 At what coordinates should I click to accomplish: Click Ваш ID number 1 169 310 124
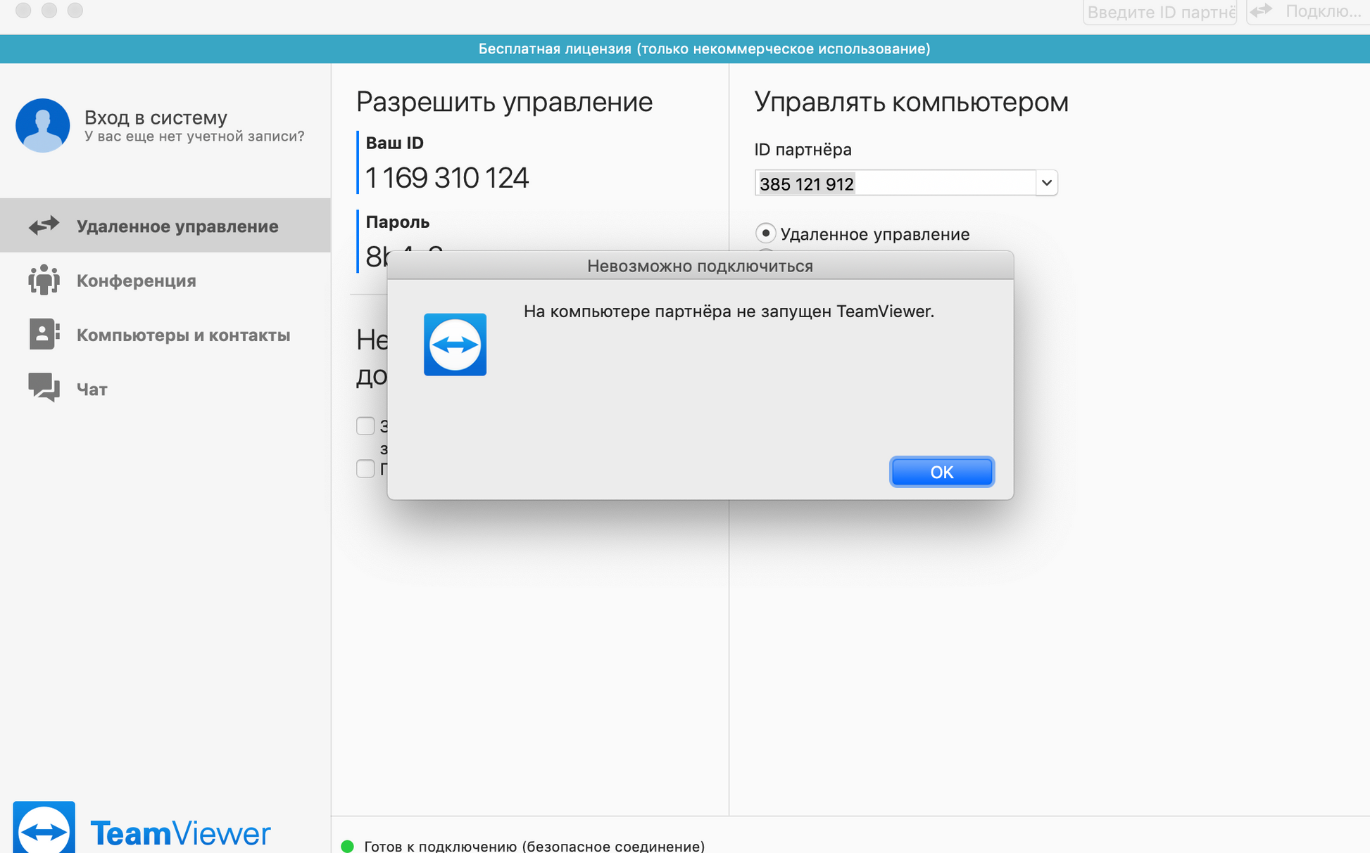[x=447, y=177]
